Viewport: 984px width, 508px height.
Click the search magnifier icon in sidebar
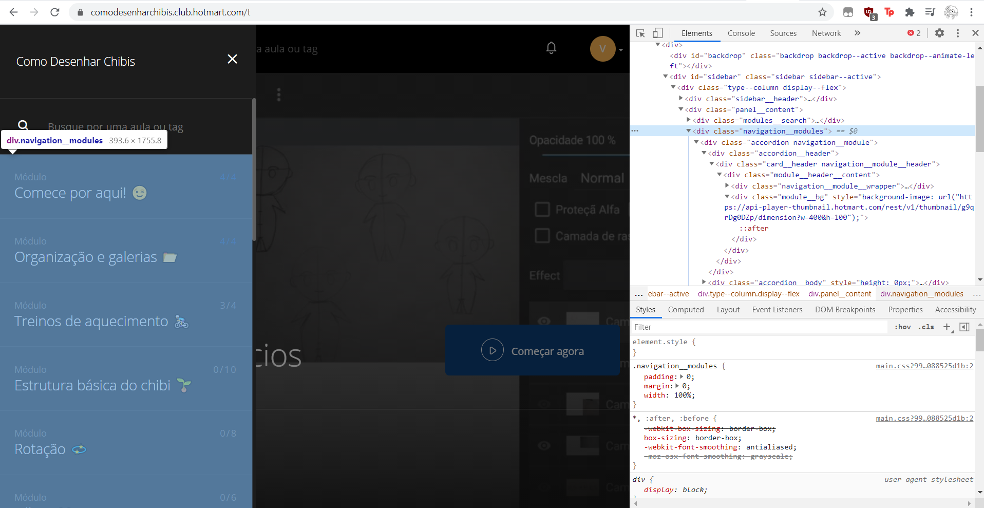tap(23, 125)
